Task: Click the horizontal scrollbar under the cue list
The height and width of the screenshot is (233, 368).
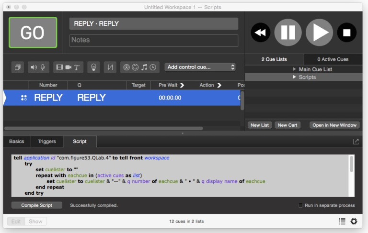Action: pyautogui.click(x=103, y=128)
